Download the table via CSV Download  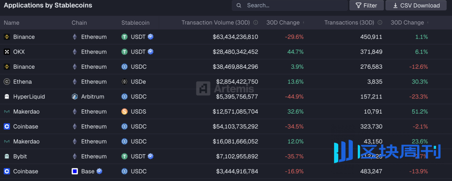coord(416,5)
